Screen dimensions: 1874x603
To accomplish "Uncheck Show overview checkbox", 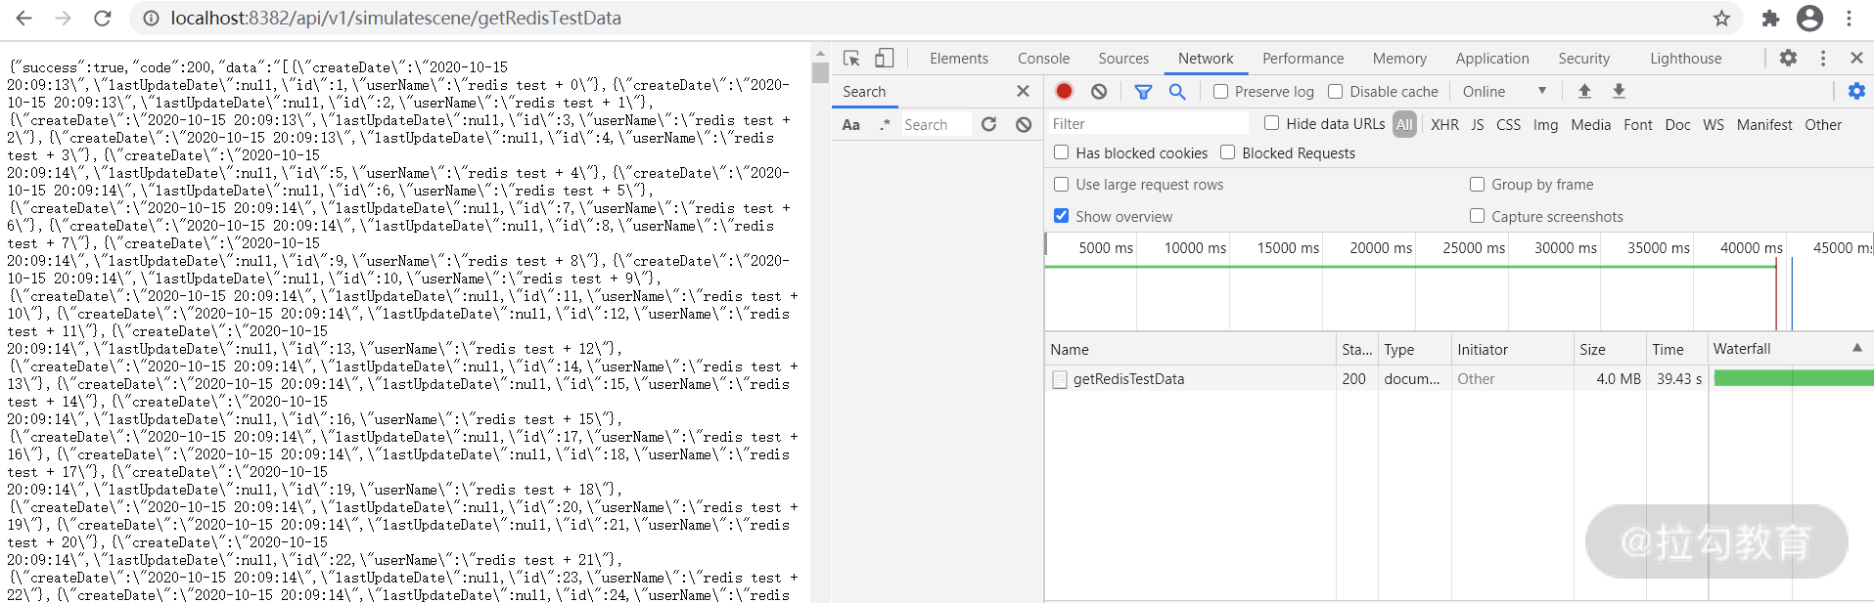I will [1061, 216].
